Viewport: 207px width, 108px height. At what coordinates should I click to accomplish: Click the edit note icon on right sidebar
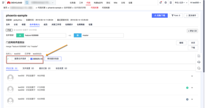(x=199, y=56)
